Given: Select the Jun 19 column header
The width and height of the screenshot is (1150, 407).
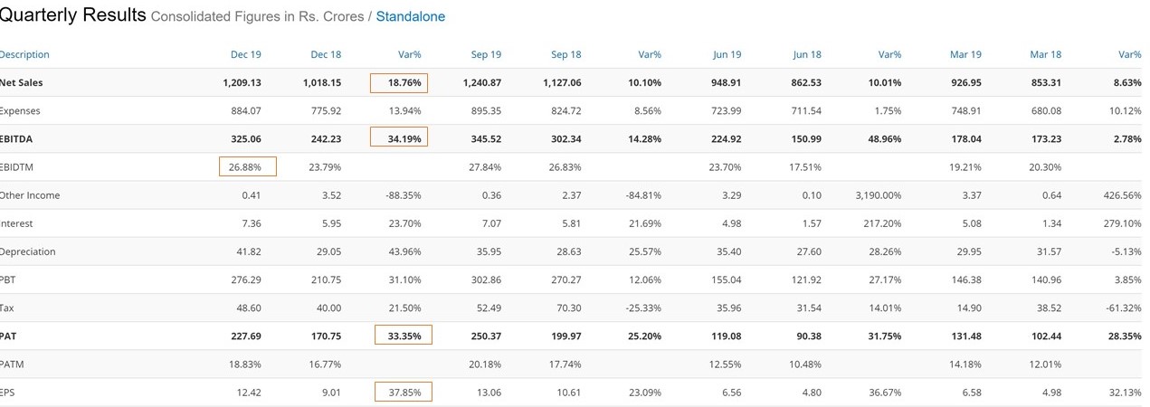Looking at the screenshot, I should (x=727, y=54).
